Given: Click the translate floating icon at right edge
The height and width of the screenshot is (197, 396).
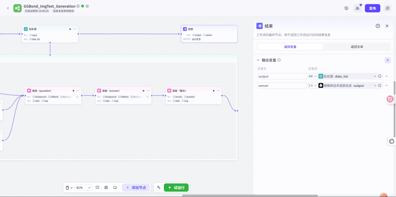Looking at the screenshot, I should point(390,99).
